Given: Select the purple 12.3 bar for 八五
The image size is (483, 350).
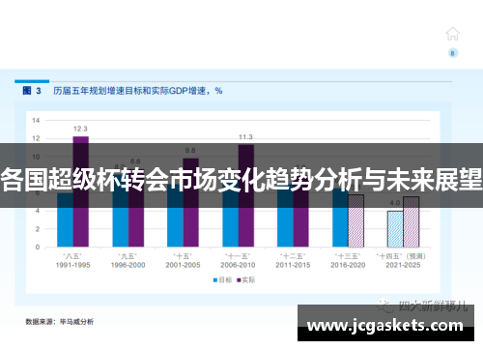Looking at the screenshot, I should [x=81, y=191].
